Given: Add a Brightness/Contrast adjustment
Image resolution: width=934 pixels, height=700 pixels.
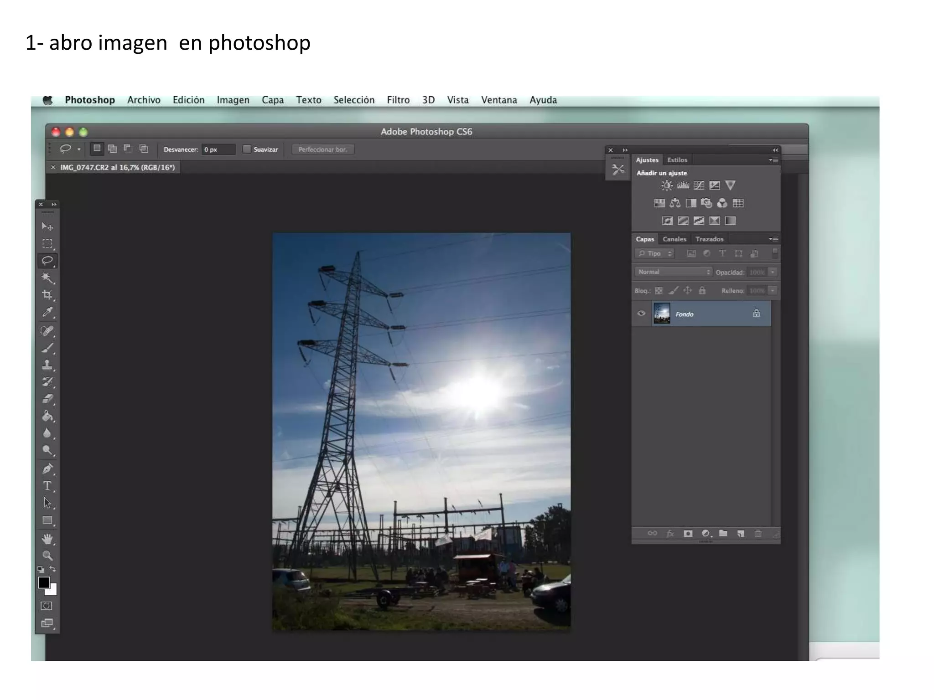Looking at the screenshot, I should point(667,185).
